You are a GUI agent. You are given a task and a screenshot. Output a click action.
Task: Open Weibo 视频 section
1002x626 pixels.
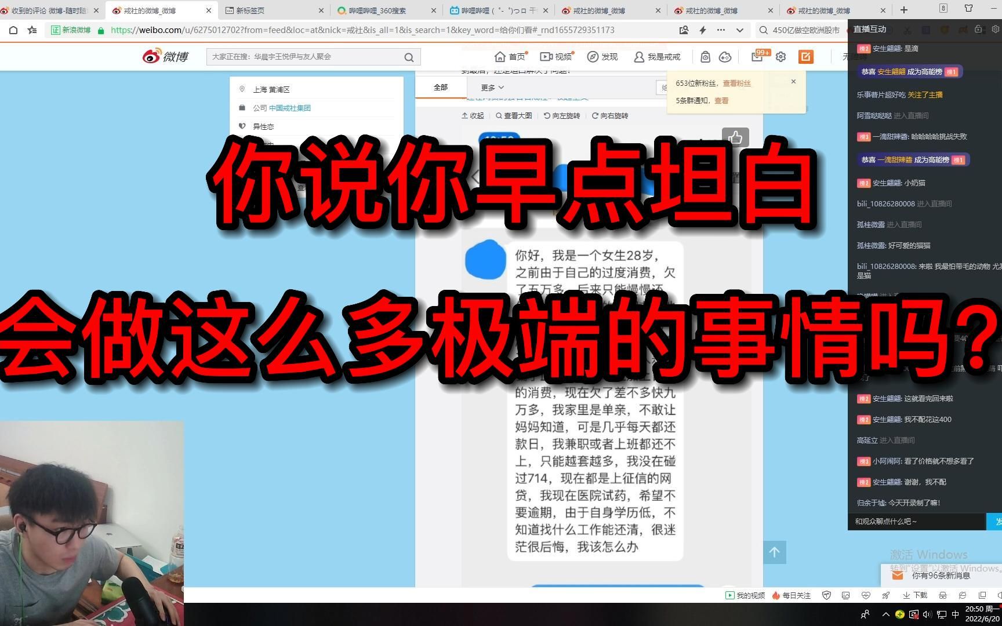556,56
